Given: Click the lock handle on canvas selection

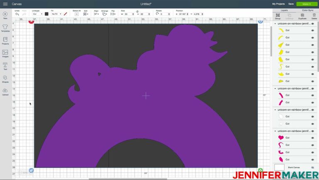Looking at the screenshot, I should (31, 170).
